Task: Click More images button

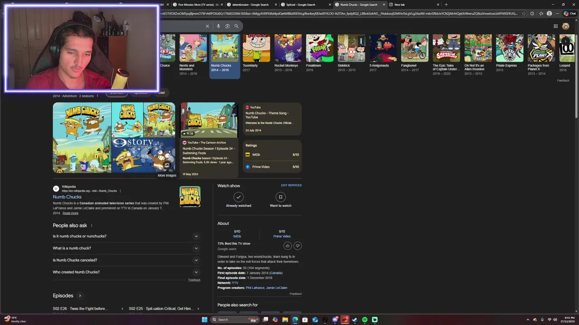Action: coord(167,175)
